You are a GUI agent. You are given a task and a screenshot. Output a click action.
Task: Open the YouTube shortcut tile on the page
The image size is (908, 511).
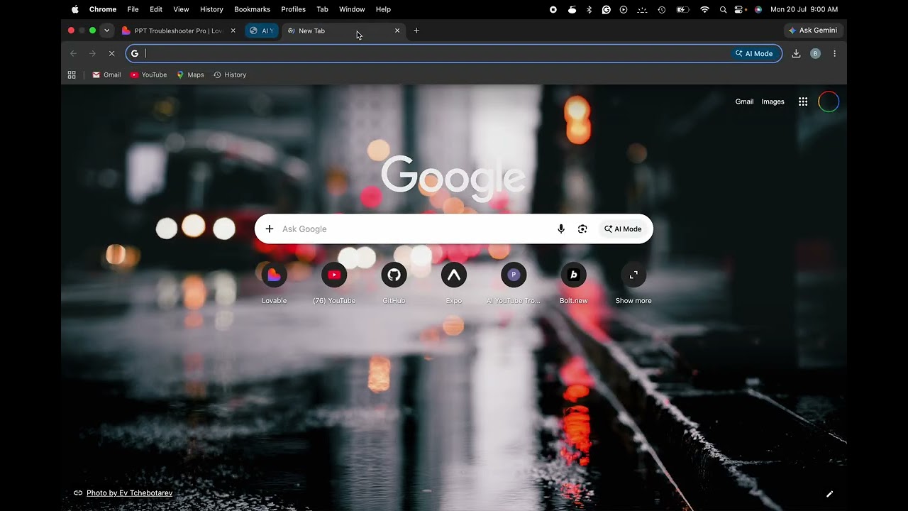(x=334, y=283)
